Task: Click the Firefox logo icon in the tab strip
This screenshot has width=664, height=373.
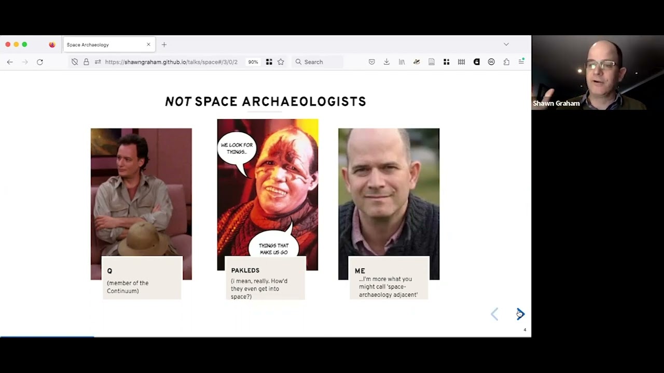Action: coord(52,45)
